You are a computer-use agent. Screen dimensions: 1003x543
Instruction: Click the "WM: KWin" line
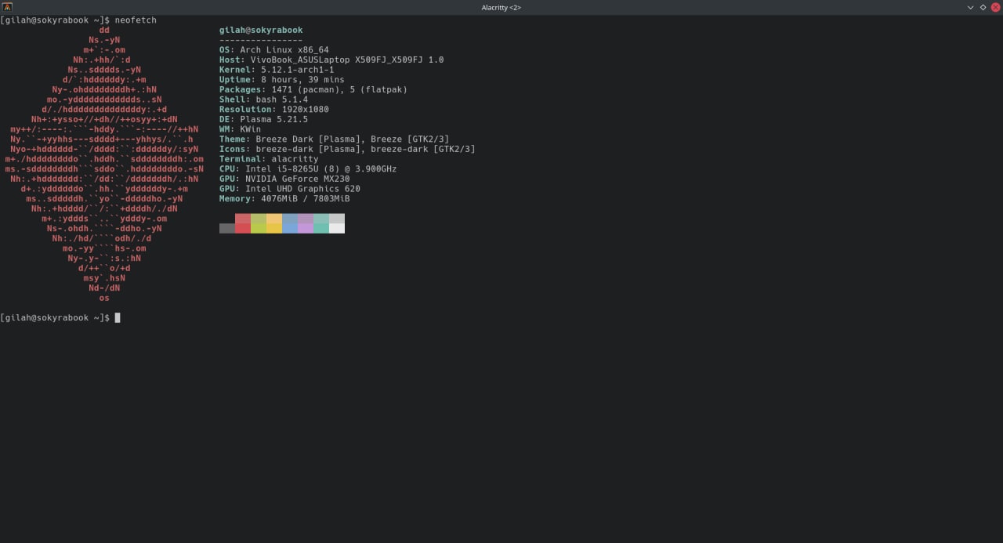pyautogui.click(x=240, y=129)
